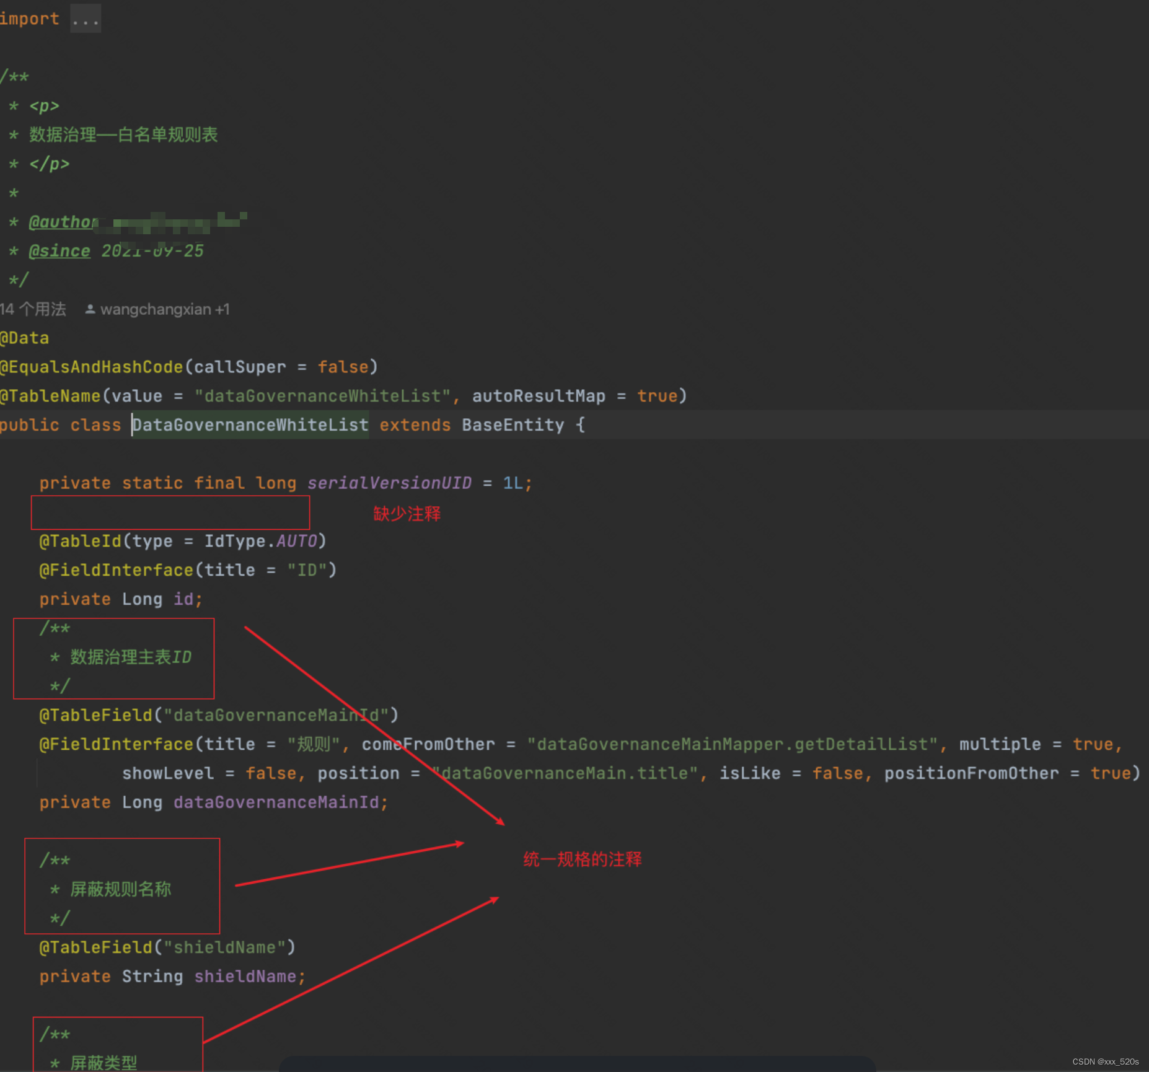The height and width of the screenshot is (1072, 1149).
Task: Click the 'autoResultMap = true' attribute
Action: pyautogui.click(x=574, y=396)
